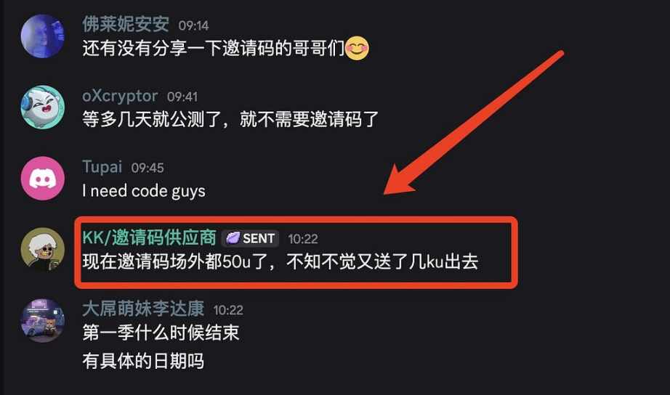Click username KK/邀请码供应商
The width and height of the screenshot is (670, 395).
pos(149,238)
